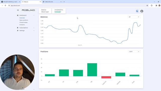The image size is (161, 91).
Task: Close the Robuxio tab
Action: coord(40,2)
